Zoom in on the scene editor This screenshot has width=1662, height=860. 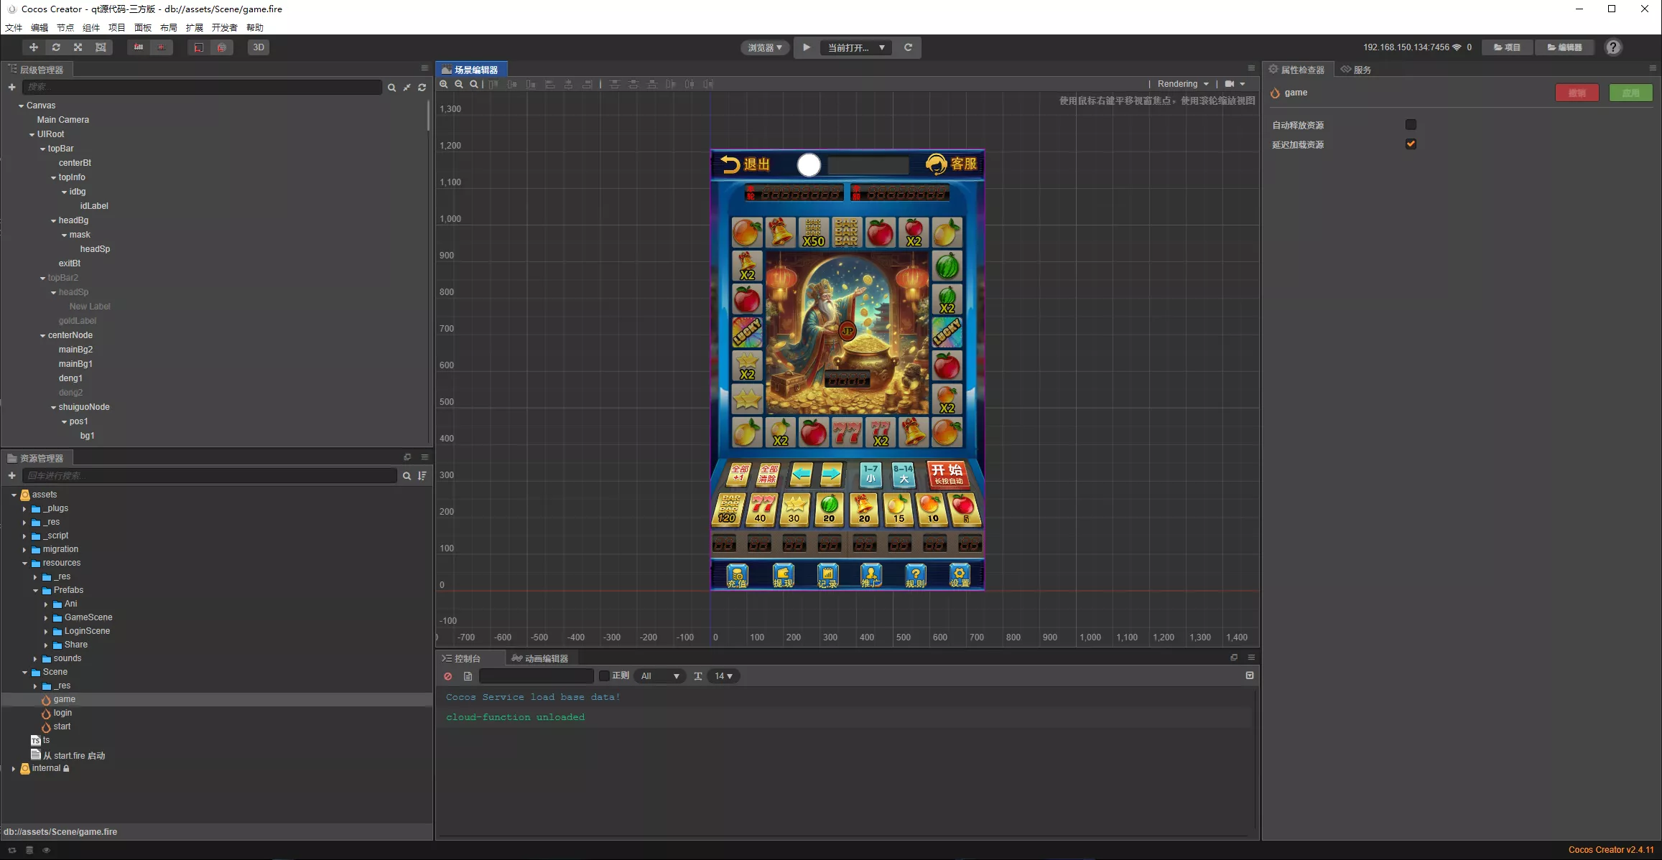pyautogui.click(x=444, y=85)
